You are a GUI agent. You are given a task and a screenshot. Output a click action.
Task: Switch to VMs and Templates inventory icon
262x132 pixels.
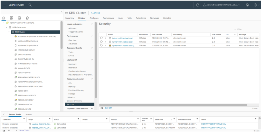(12, 18)
